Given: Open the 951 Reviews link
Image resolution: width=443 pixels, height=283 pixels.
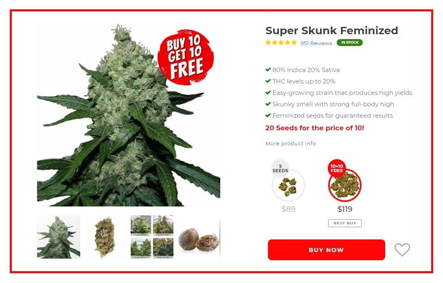Looking at the screenshot, I should click(x=316, y=43).
